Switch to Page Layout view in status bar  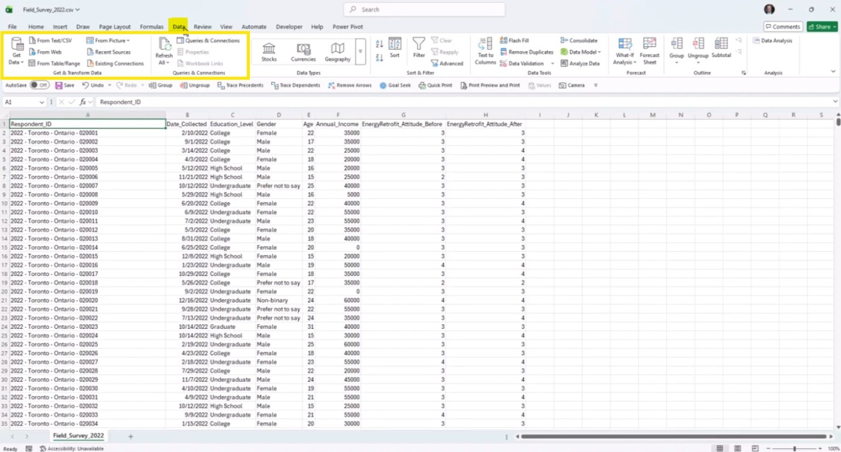coord(738,448)
